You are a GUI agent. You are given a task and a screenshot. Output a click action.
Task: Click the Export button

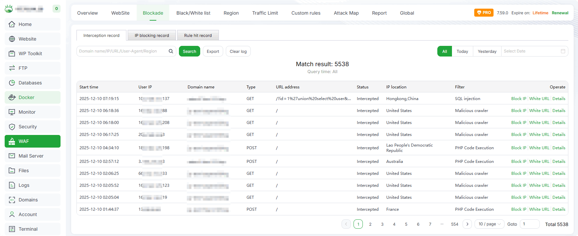pos(213,52)
